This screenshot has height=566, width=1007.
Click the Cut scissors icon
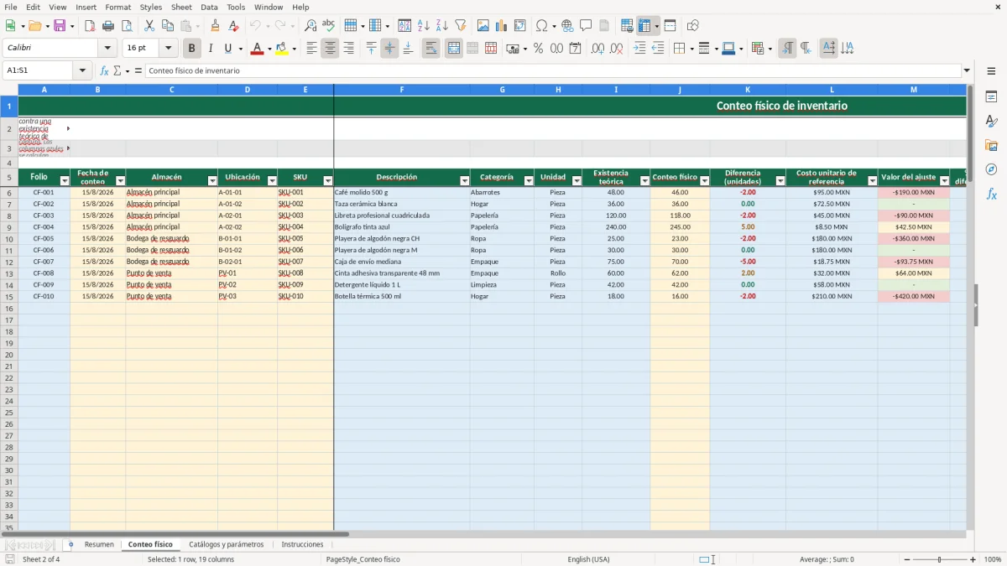click(149, 26)
